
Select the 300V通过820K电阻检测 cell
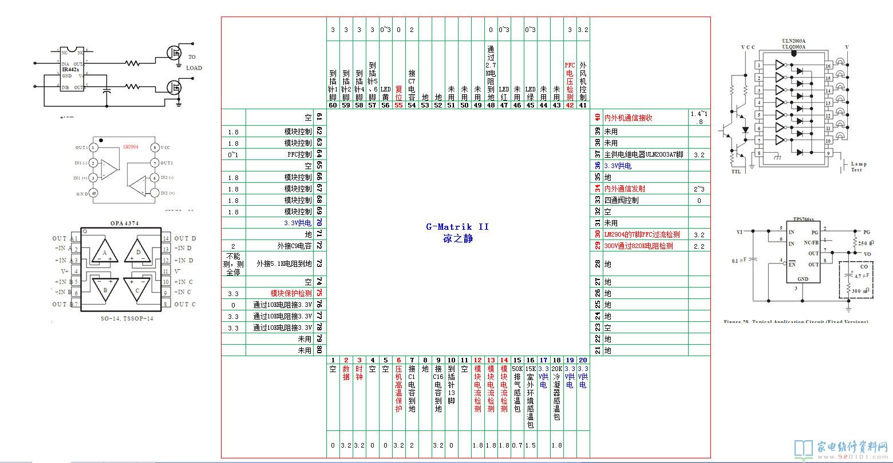click(645, 246)
